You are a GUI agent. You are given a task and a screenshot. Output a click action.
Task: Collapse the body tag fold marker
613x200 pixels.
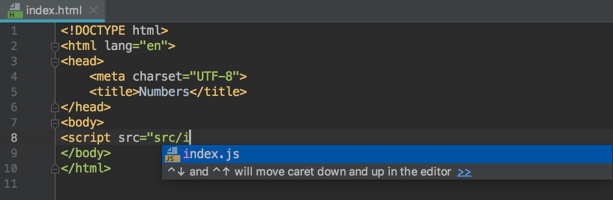click(55, 123)
